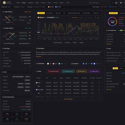The width and height of the screenshot is (125, 125).
Task: Click the Fundamental risks: 2 button
Action: pos(53,71)
